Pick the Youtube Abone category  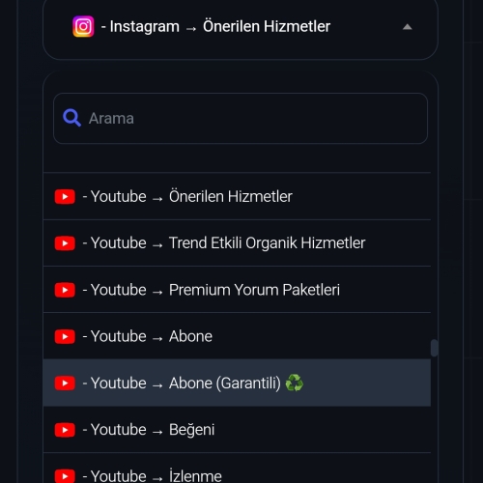237,336
